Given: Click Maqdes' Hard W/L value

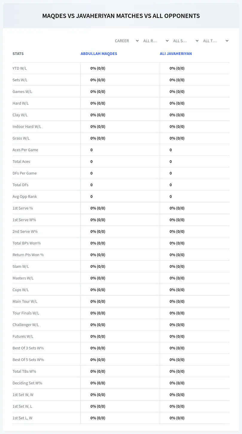Looking at the screenshot, I should coord(98,103).
